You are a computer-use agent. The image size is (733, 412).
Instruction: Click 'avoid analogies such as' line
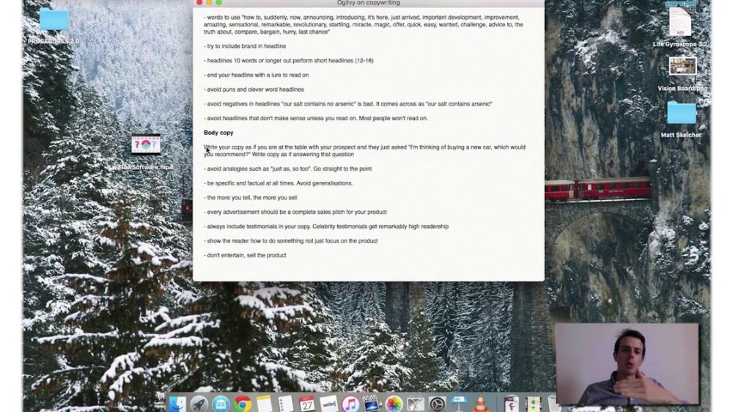287,169
